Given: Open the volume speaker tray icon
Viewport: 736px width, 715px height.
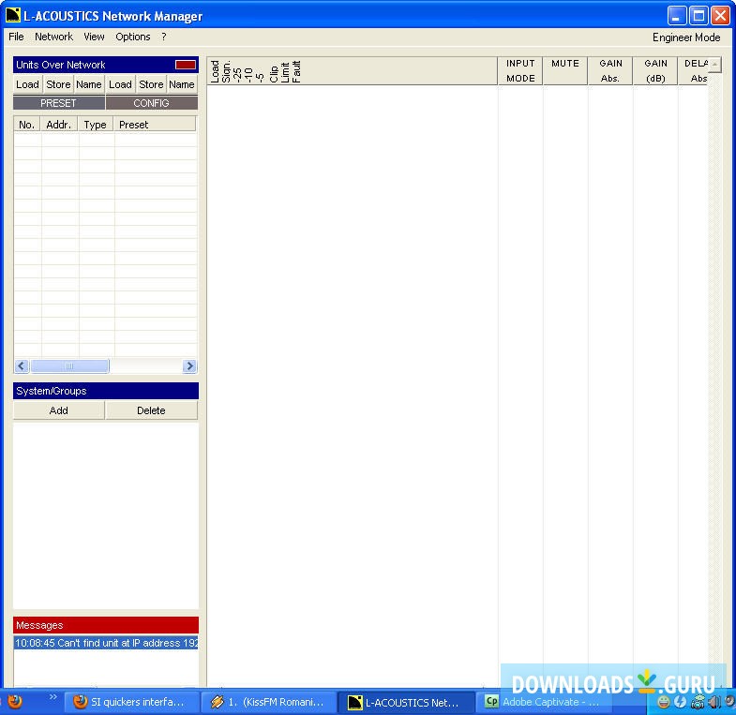Looking at the screenshot, I should [713, 702].
